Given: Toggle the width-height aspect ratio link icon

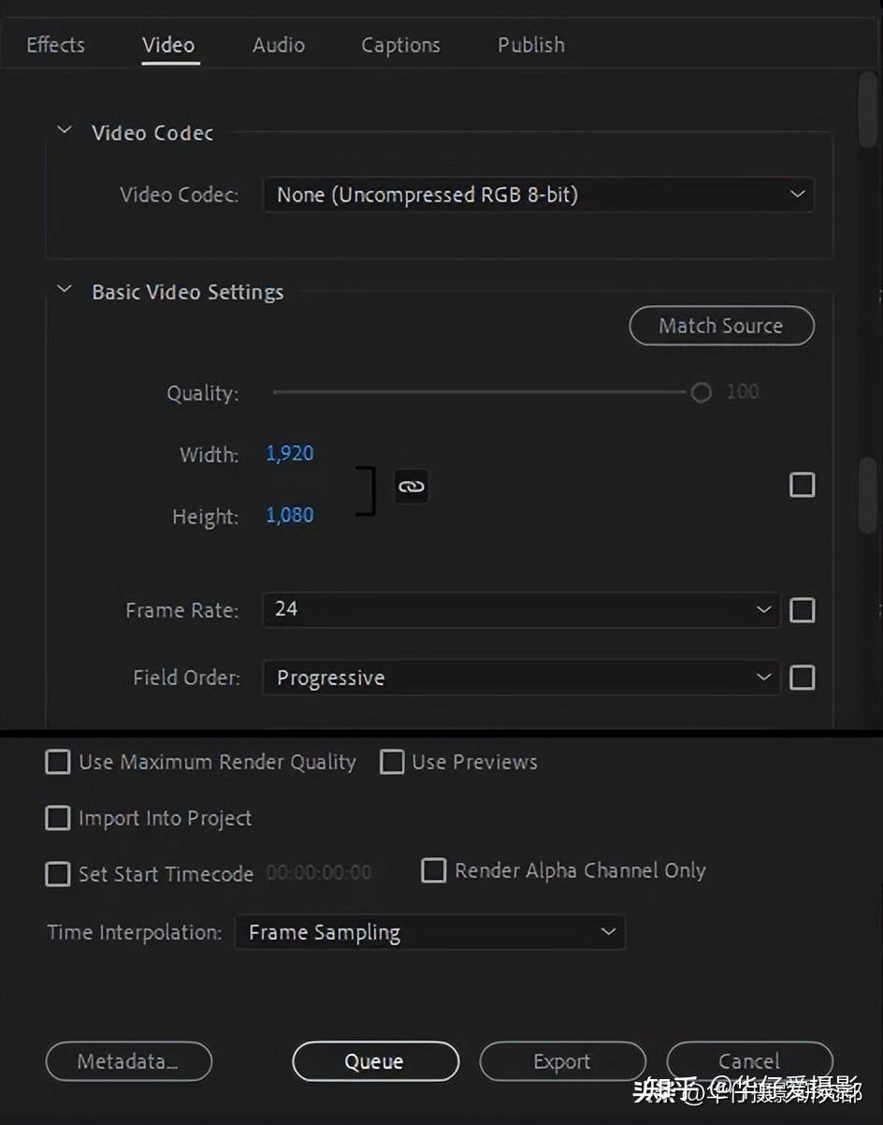Looking at the screenshot, I should [412, 486].
